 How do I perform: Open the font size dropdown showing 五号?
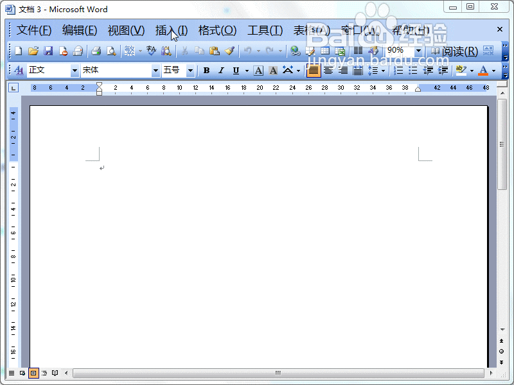[x=190, y=71]
